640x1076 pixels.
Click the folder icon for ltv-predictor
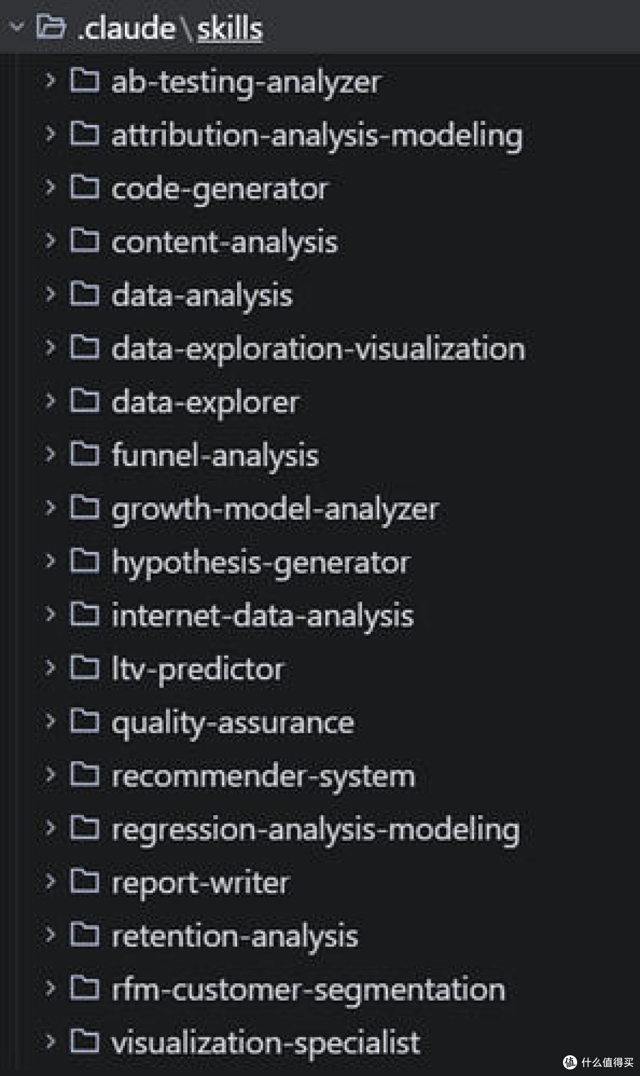(x=84, y=667)
